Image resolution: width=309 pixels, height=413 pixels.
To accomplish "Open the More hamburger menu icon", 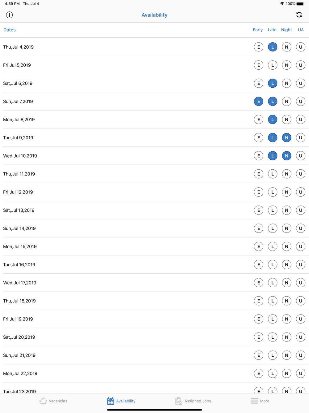I will (254, 401).
